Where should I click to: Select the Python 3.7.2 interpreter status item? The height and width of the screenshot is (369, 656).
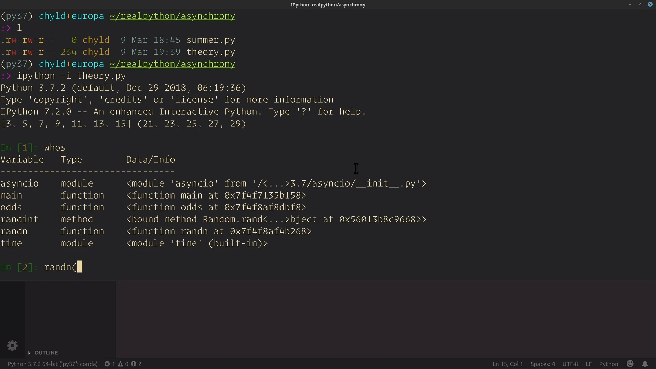coord(52,364)
